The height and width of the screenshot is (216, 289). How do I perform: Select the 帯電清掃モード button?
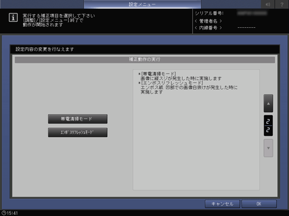[78, 119]
